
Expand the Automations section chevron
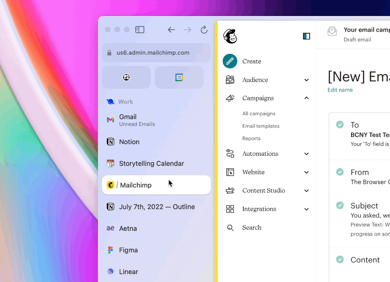tap(307, 154)
